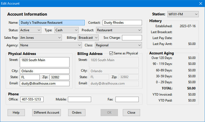Click the Physical Address Street box
This screenshot has height=122, width=205.
coord(44,62)
